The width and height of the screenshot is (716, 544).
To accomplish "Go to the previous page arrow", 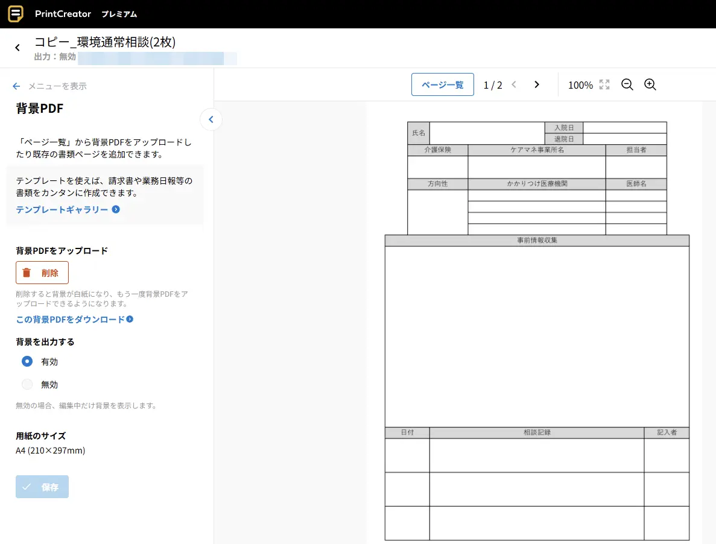I will 514,85.
